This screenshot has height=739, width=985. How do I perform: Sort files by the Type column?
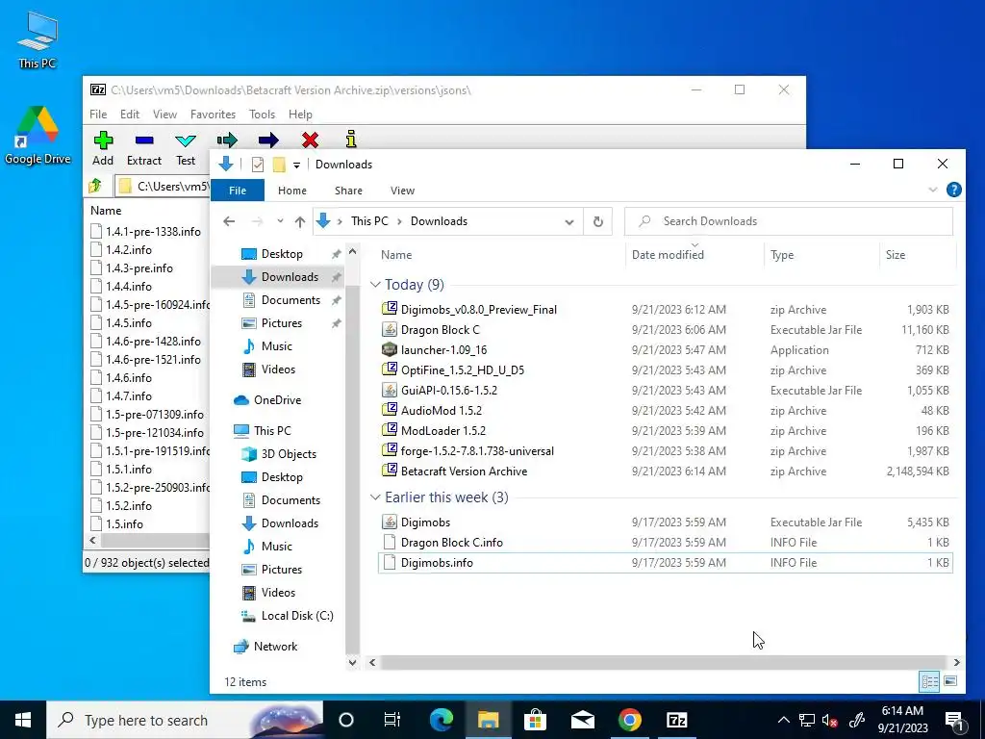point(821,254)
